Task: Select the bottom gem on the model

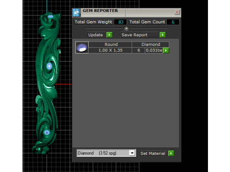Action: click(46, 132)
